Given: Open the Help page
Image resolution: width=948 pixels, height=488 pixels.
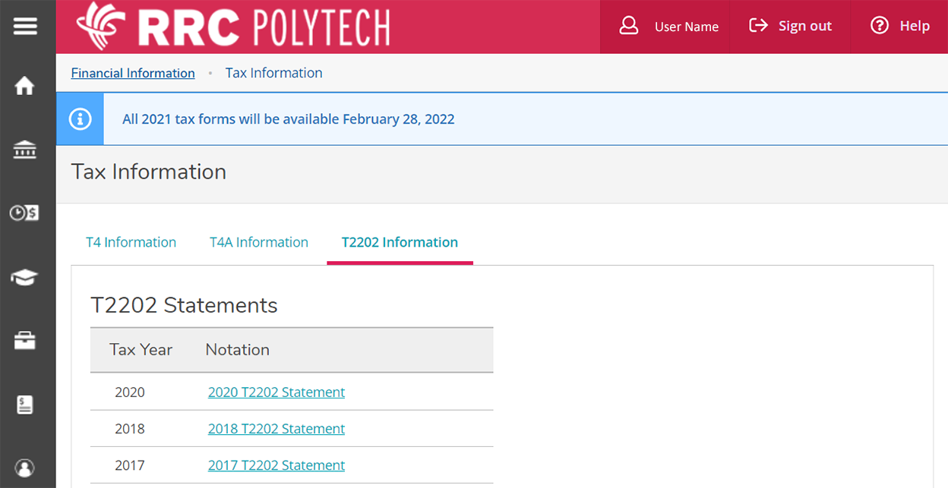Looking at the screenshot, I should [x=899, y=27].
